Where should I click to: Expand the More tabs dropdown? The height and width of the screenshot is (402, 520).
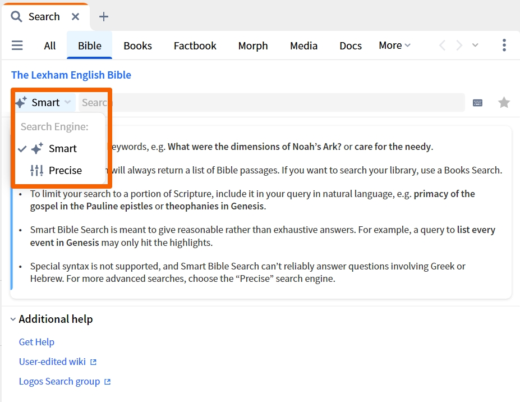tap(395, 45)
